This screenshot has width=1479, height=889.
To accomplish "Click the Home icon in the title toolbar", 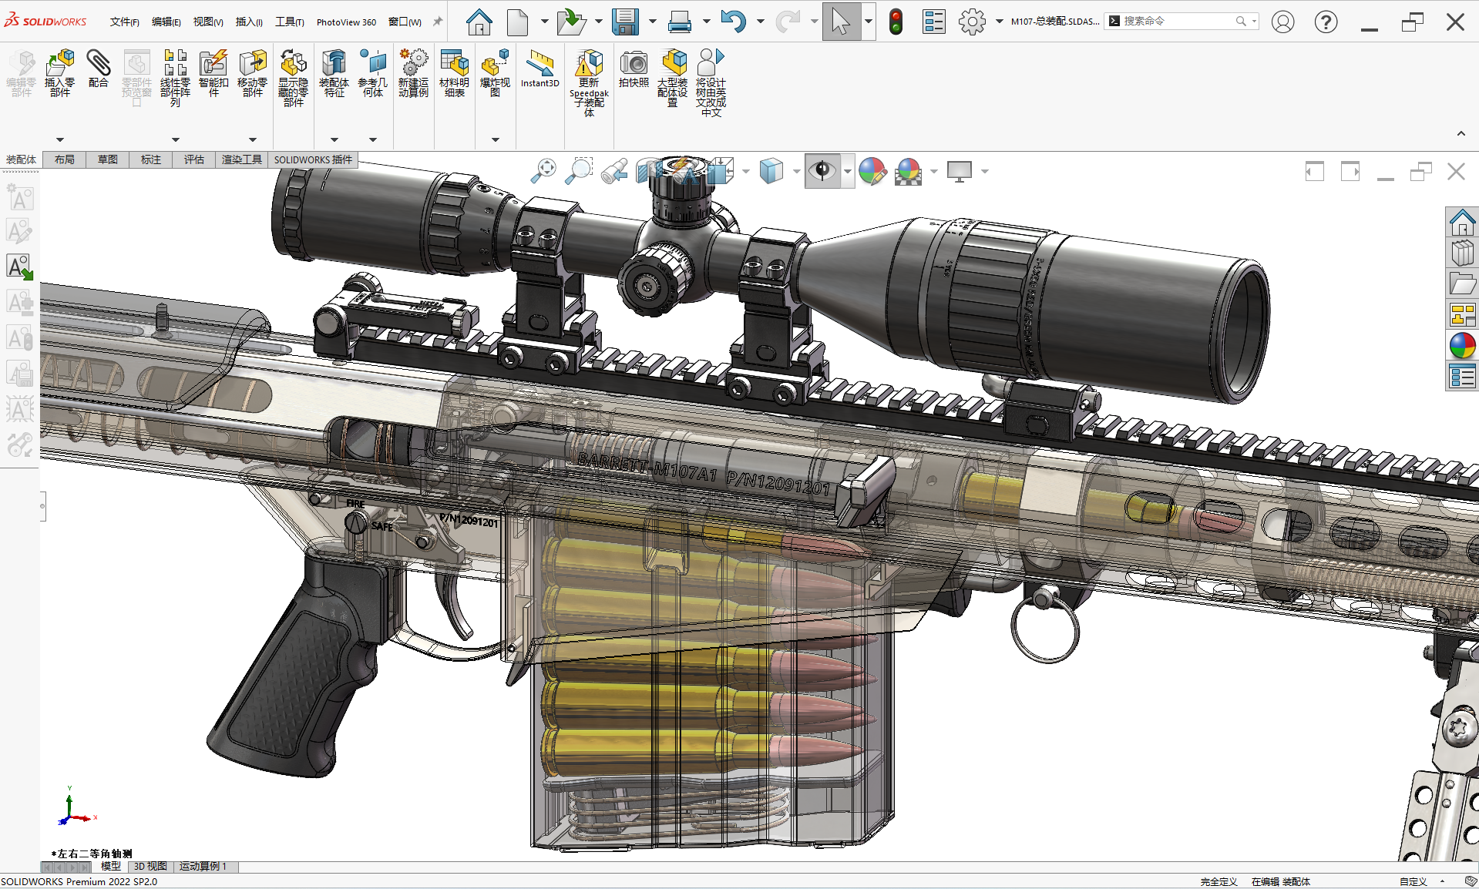I will [479, 22].
